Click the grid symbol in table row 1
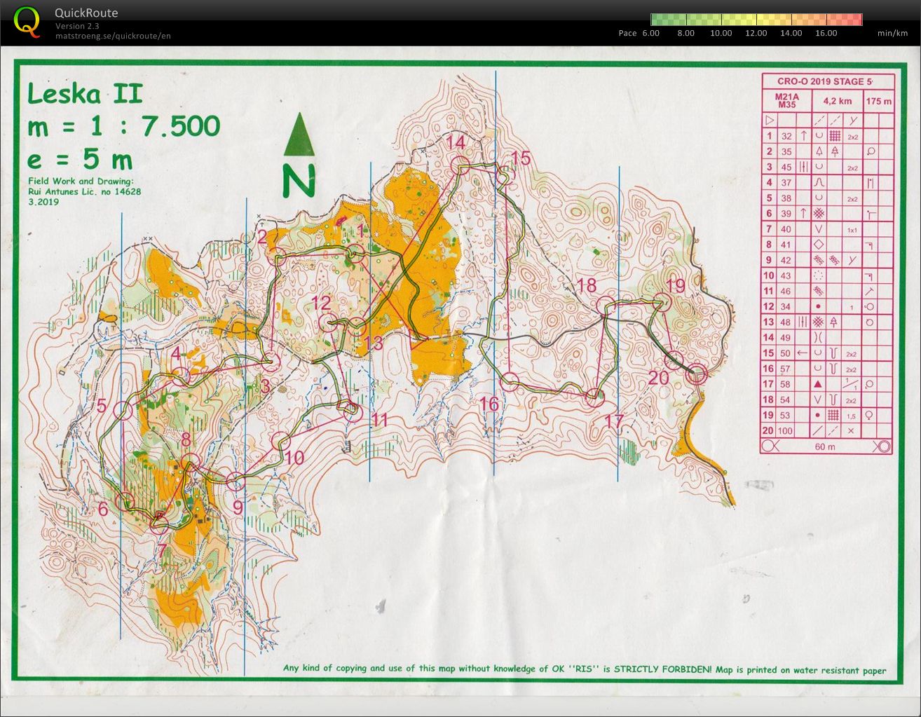This screenshot has width=921, height=717. [834, 136]
